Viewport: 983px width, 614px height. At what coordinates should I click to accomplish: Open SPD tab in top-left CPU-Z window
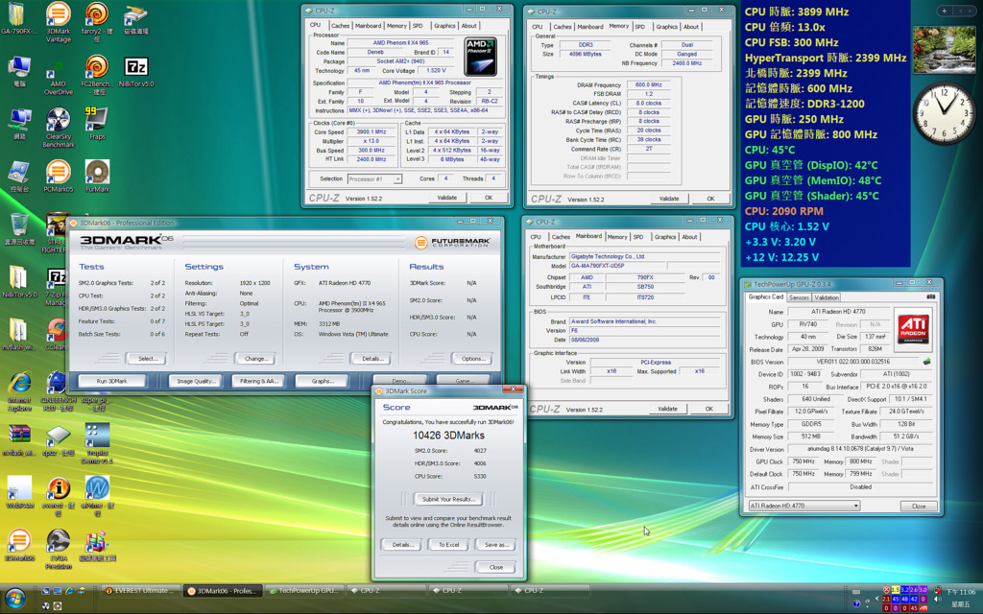coord(418,26)
